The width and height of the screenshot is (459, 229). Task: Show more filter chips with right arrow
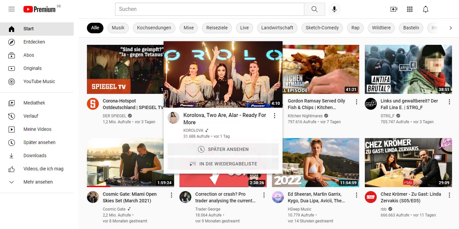click(450, 28)
